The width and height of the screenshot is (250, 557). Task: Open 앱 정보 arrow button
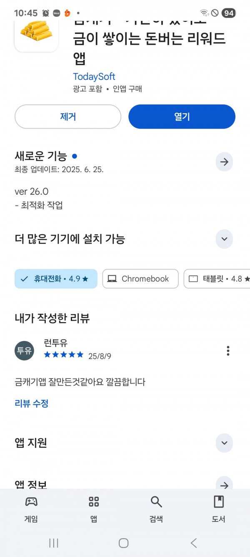pos(224,485)
